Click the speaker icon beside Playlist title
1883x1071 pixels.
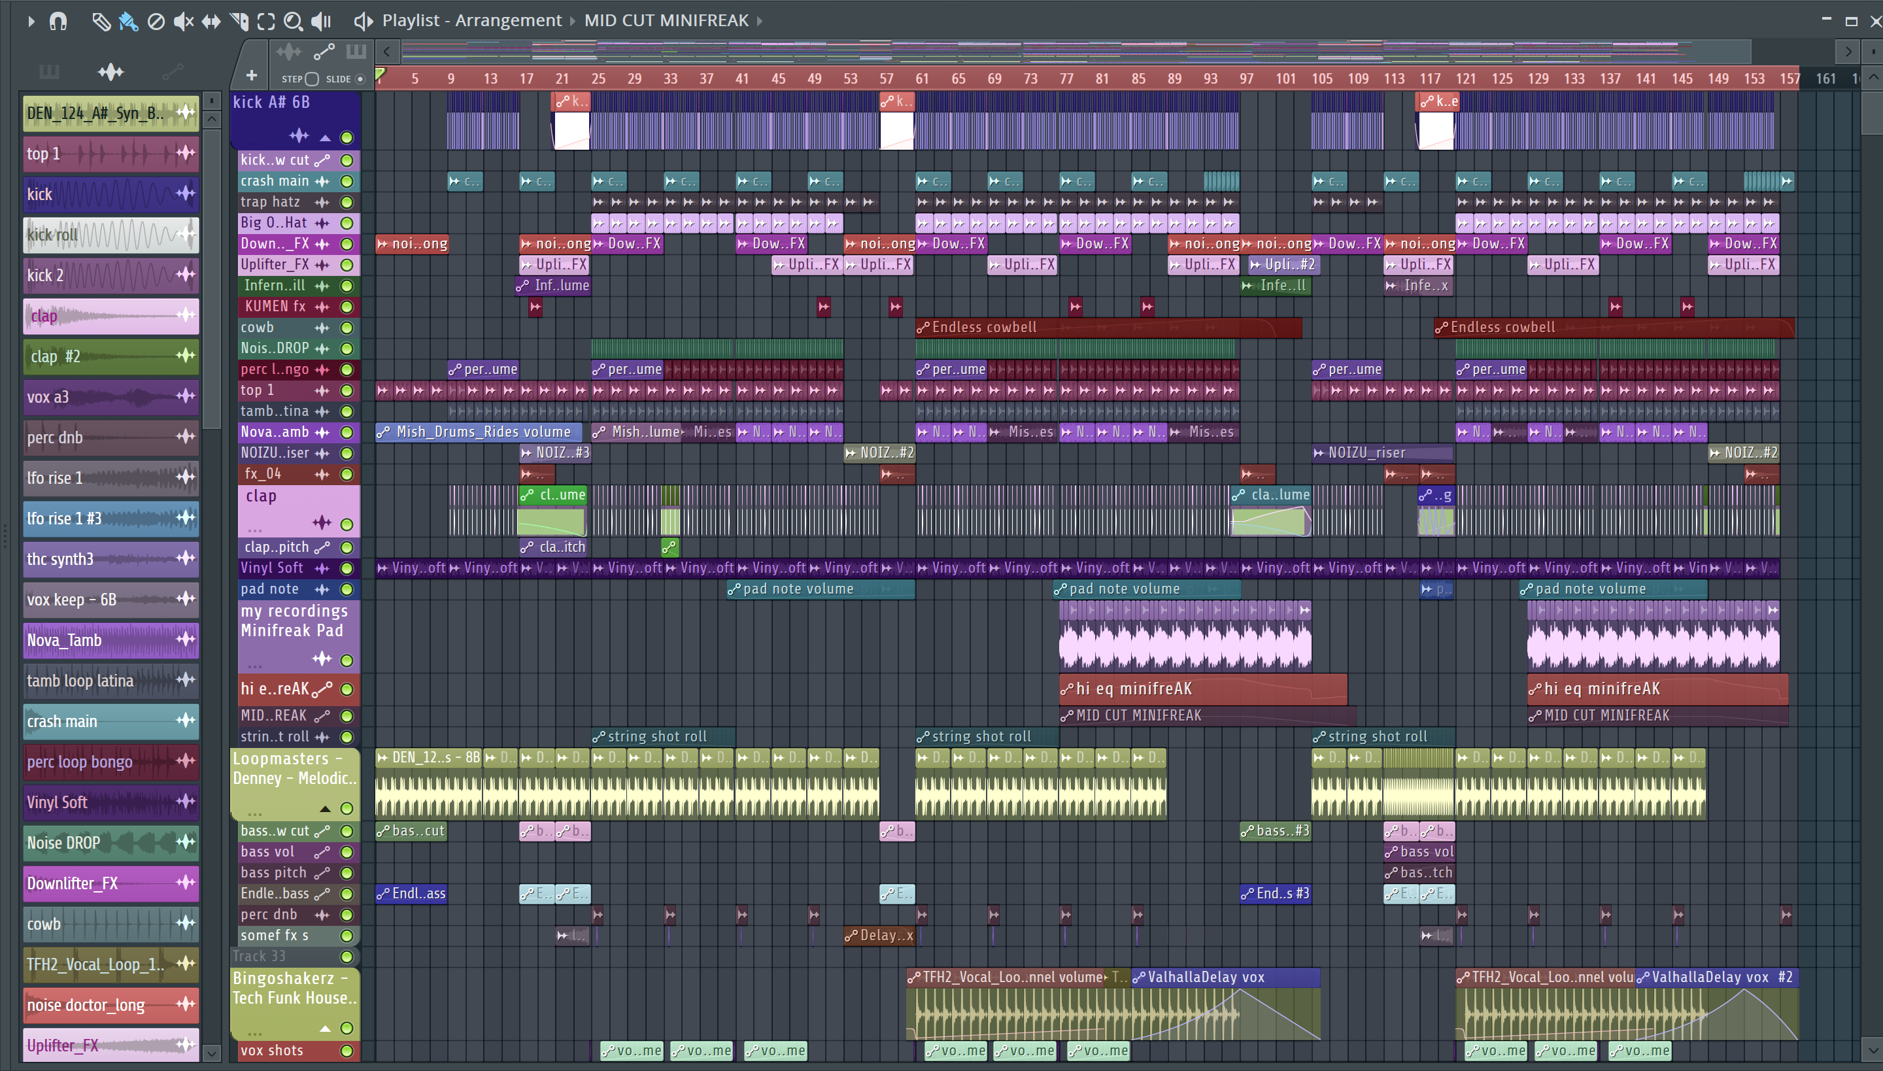[363, 22]
